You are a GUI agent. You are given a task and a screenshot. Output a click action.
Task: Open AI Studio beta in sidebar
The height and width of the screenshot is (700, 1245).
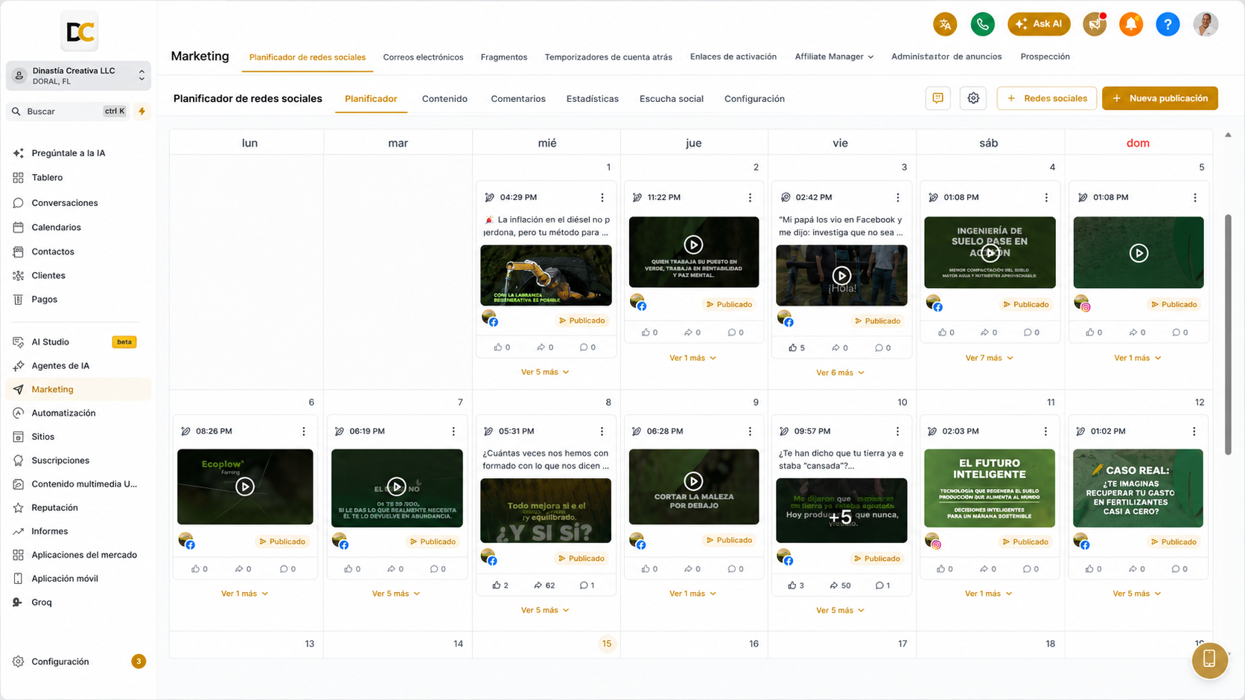click(79, 342)
